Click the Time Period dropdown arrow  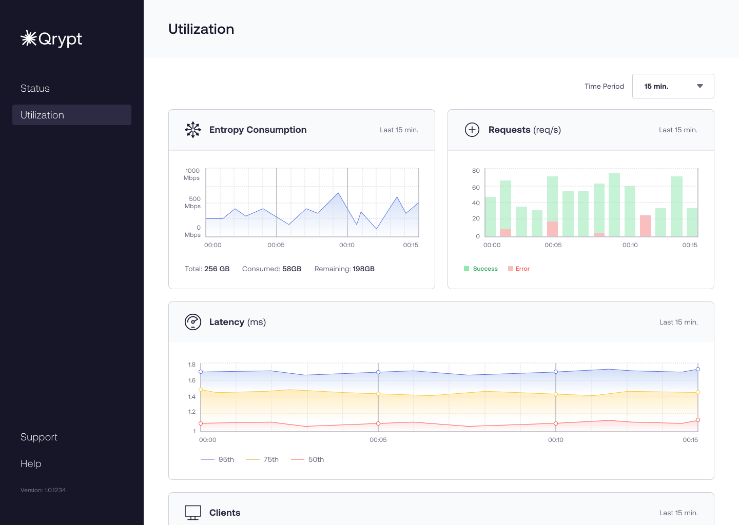pyautogui.click(x=700, y=86)
